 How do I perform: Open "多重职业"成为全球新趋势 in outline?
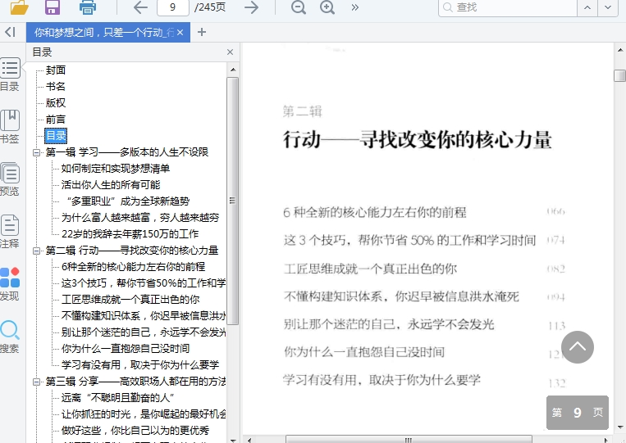point(126,201)
